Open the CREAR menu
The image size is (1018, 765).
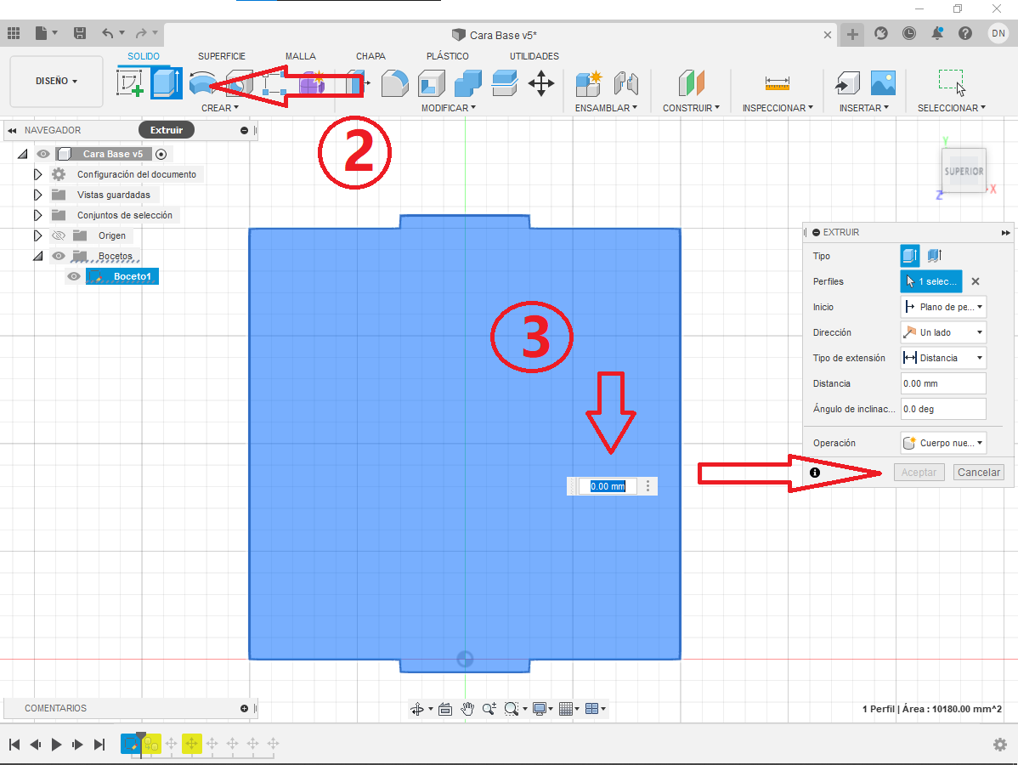tap(220, 108)
